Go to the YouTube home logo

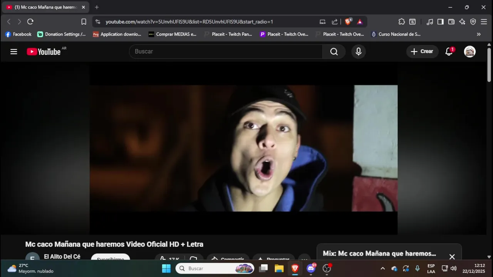click(44, 52)
